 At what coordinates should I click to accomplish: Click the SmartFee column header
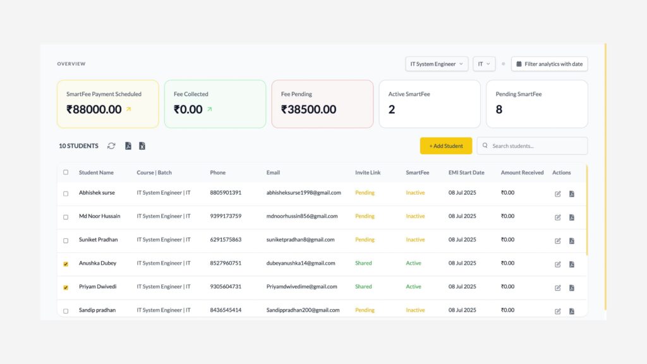click(x=417, y=173)
